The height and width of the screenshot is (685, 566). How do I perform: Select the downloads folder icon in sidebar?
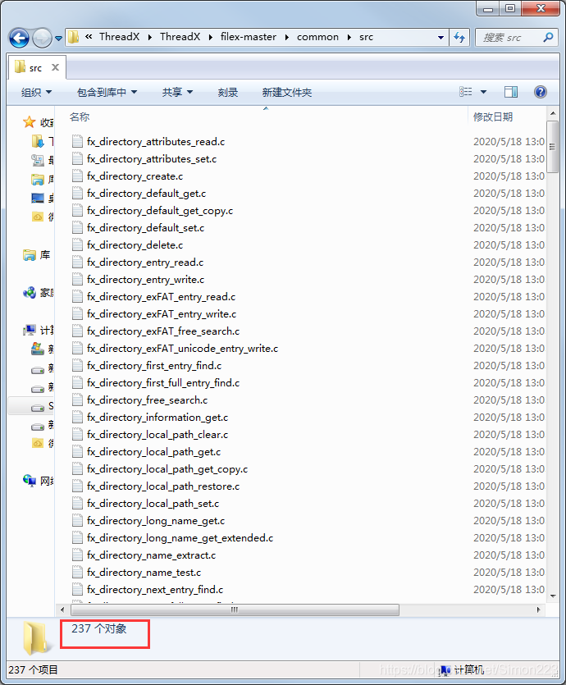point(38,142)
